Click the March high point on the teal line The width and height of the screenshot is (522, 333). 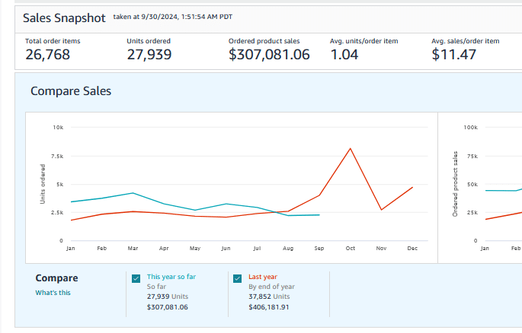pyautogui.click(x=133, y=193)
